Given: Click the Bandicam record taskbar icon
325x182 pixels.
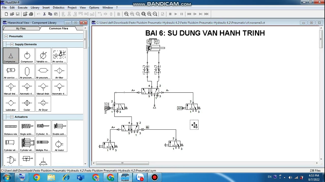Looking at the screenshot, I should 154,177.
